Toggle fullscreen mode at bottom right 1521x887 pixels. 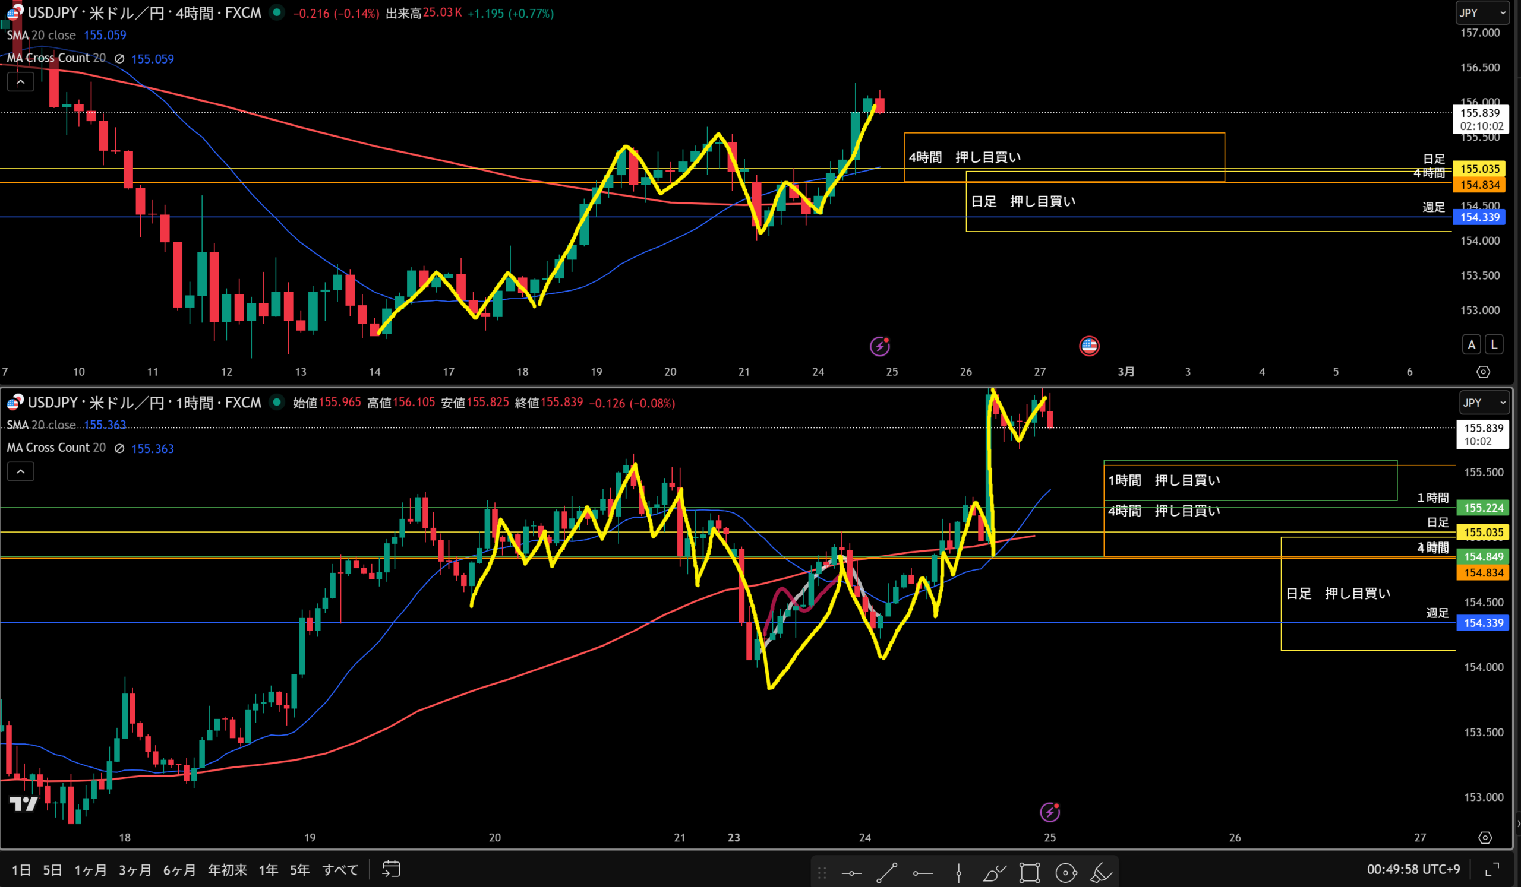coord(1492,870)
